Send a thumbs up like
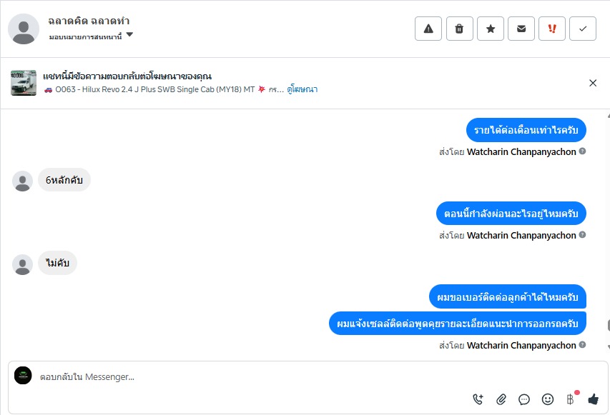 click(594, 399)
